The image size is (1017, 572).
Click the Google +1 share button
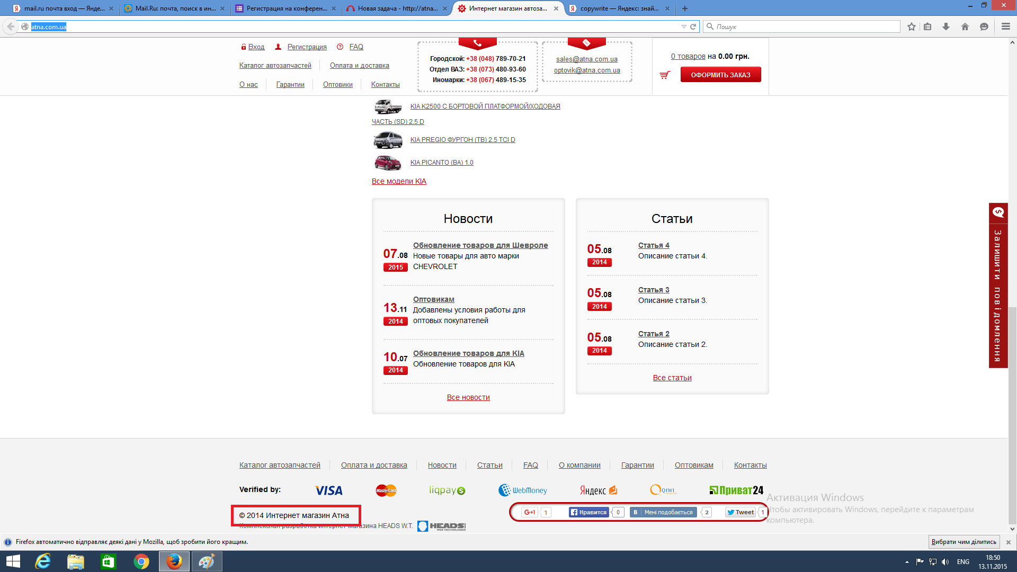529,512
